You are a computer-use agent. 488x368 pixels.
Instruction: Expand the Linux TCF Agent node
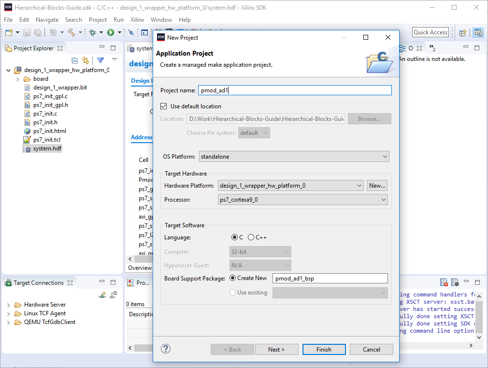(8, 314)
